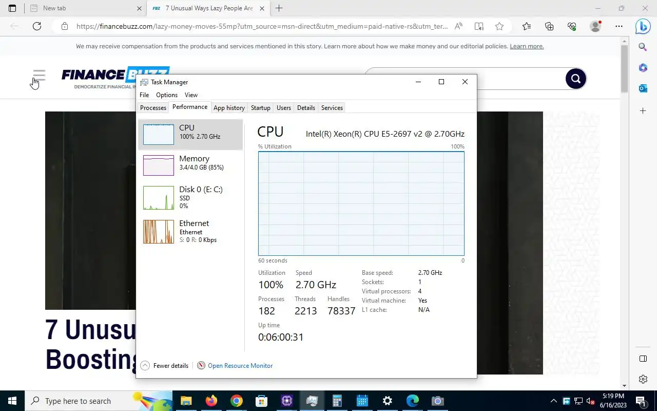Click Learn more policies link
Viewport: 657px width, 411px height.
(x=527, y=46)
